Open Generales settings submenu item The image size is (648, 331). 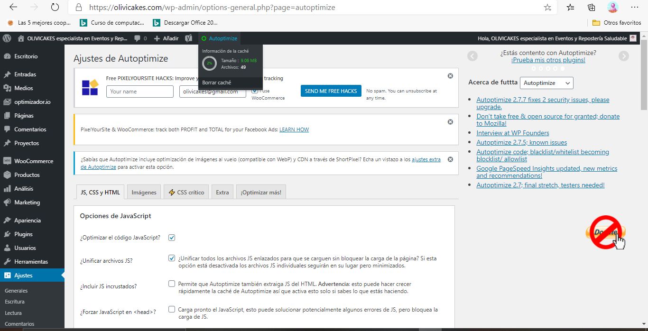pyautogui.click(x=16, y=291)
